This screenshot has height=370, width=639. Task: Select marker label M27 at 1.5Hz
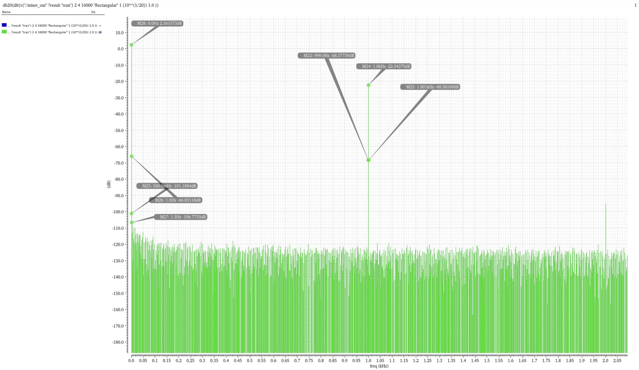tap(181, 217)
